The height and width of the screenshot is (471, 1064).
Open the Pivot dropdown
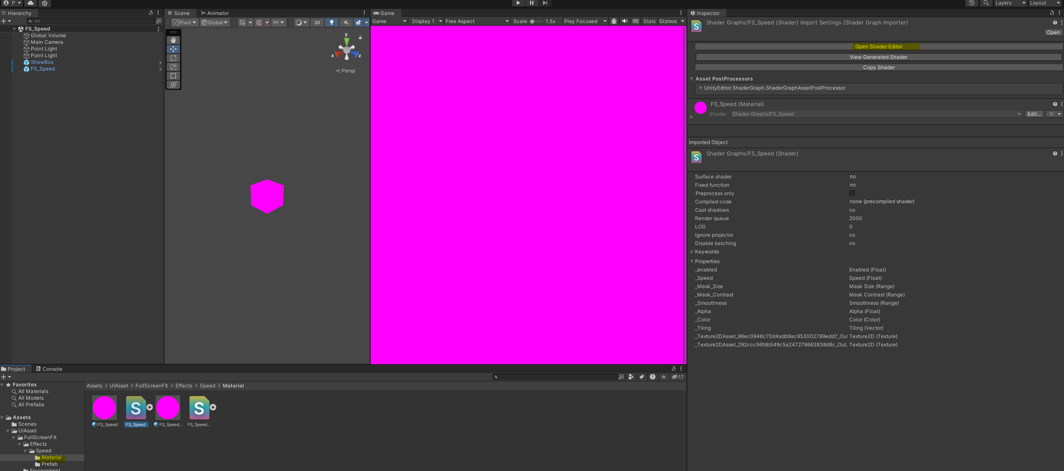coord(185,22)
